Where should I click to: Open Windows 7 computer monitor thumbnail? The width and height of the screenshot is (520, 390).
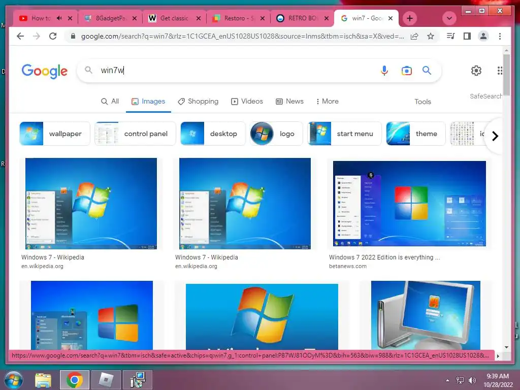point(426,315)
